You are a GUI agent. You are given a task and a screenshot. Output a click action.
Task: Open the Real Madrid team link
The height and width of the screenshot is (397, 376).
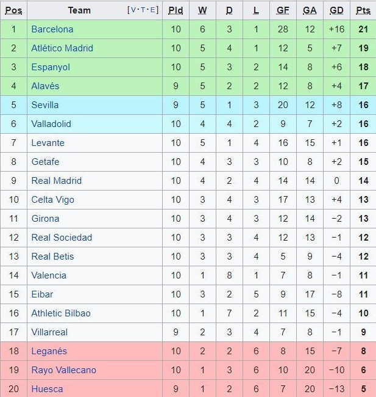pyautogui.click(x=56, y=181)
